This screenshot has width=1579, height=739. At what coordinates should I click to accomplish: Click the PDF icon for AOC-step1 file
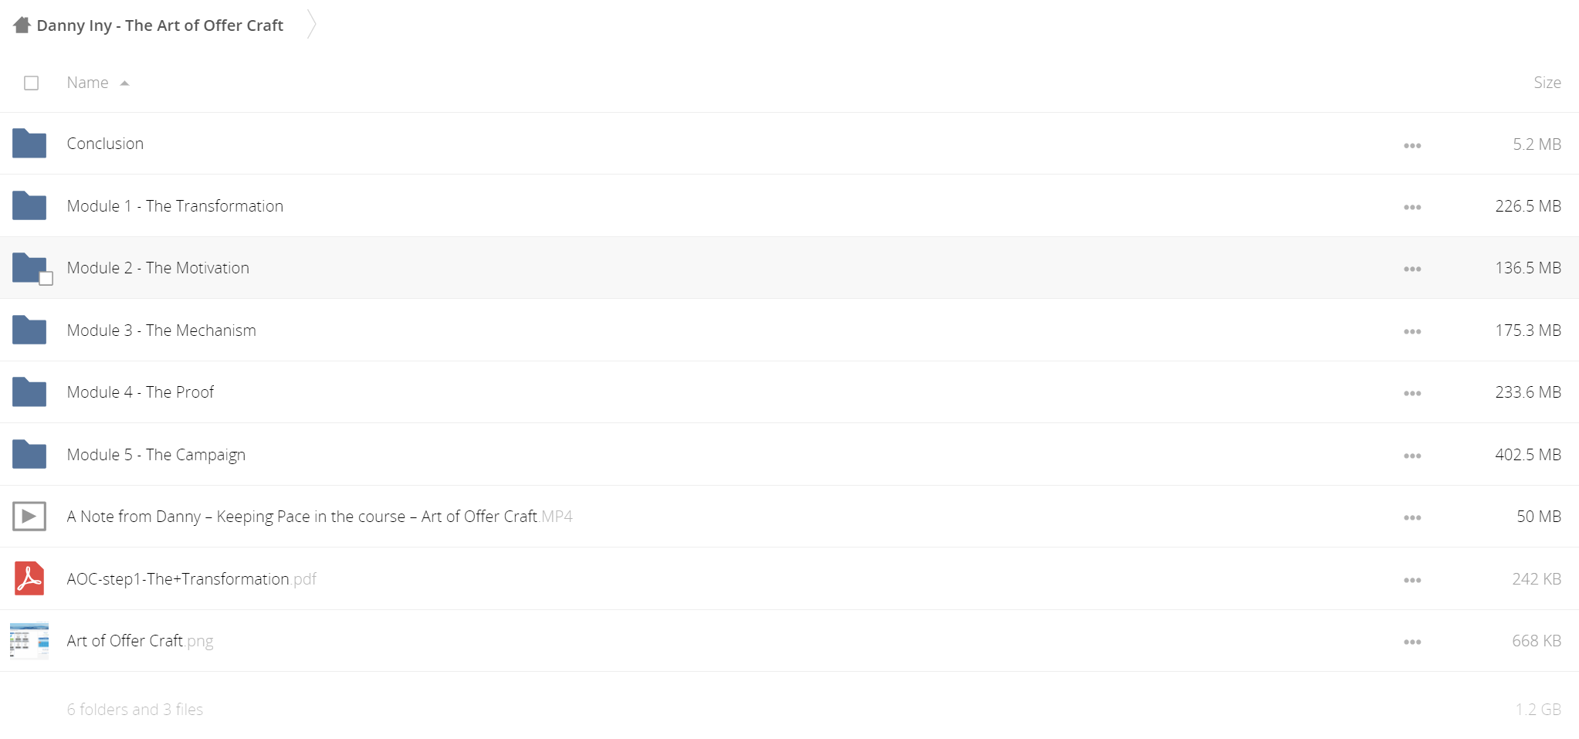click(x=29, y=578)
